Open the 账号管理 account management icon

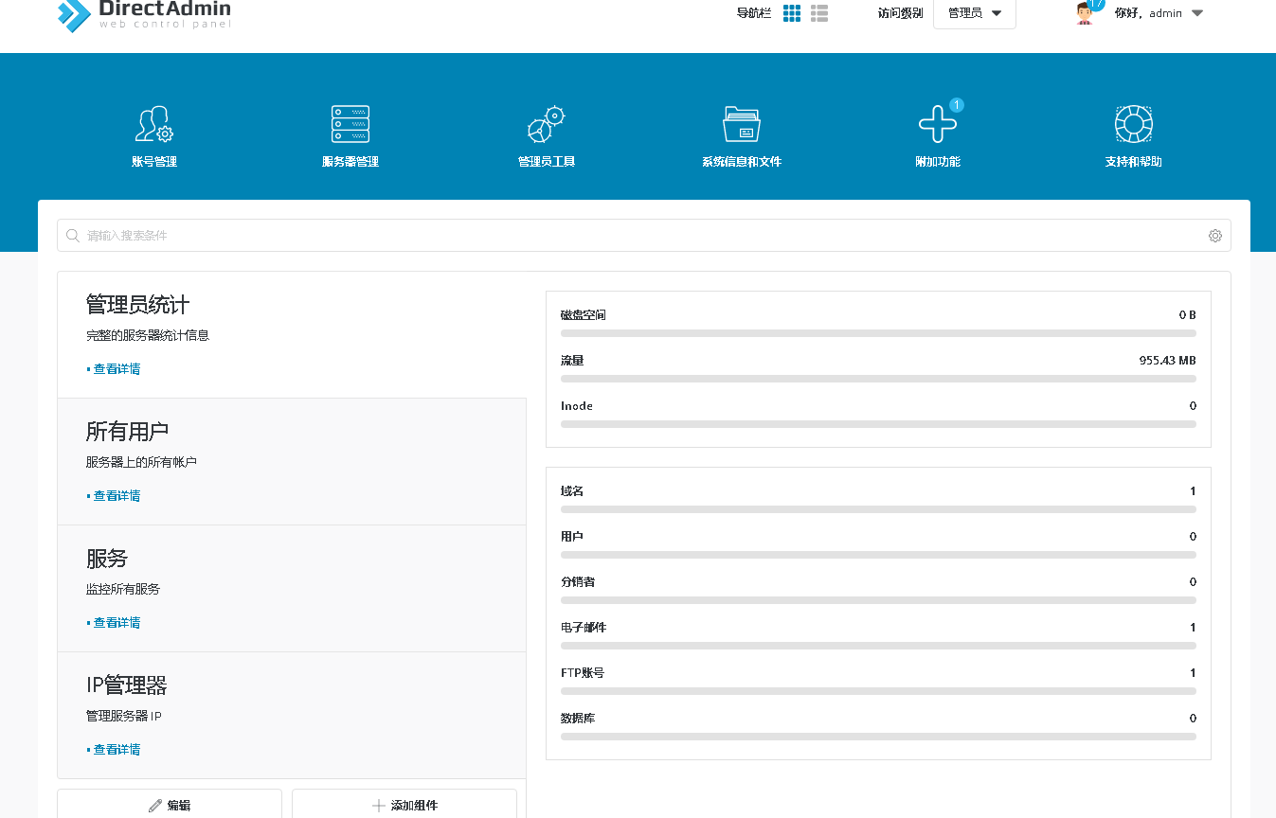coord(154,124)
